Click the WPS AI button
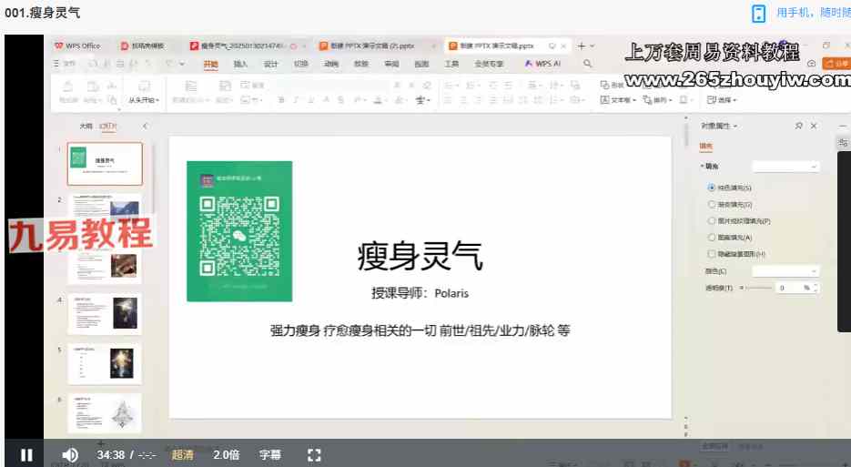The image size is (851, 467). [x=542, y=64]
